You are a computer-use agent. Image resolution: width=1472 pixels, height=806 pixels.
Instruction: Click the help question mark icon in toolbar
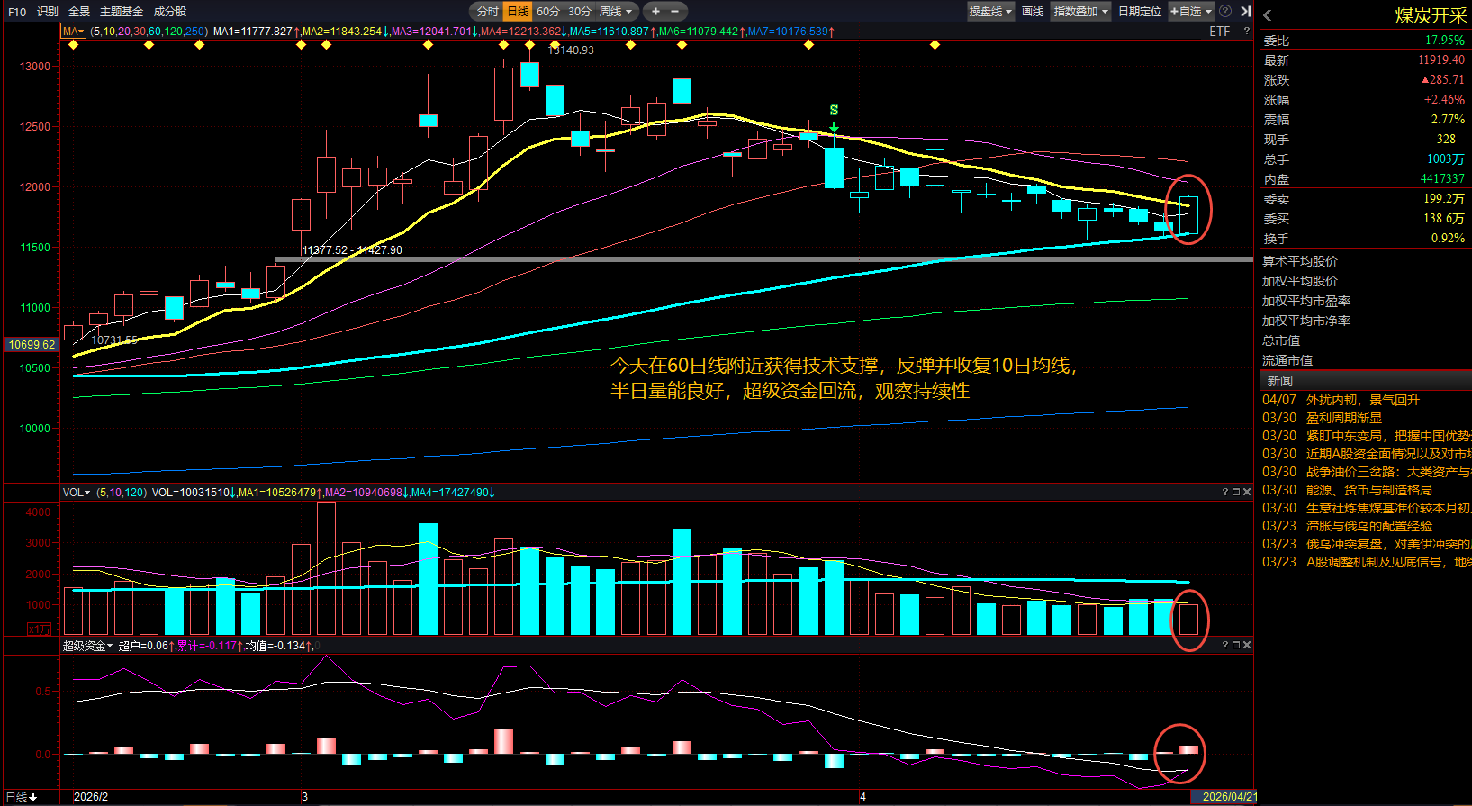click(x=1225, y=11)
